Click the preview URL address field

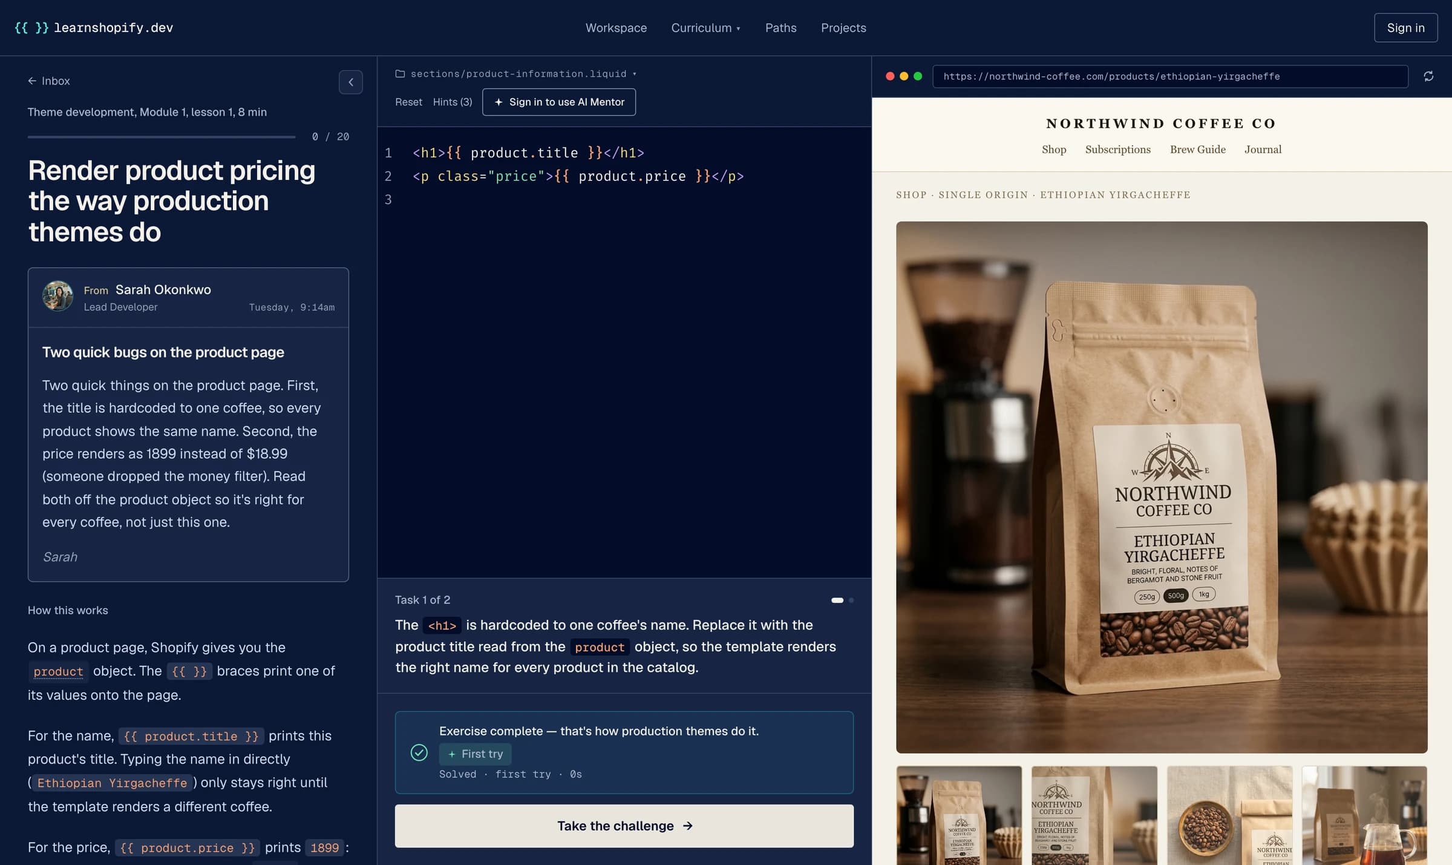point(1170,76)
